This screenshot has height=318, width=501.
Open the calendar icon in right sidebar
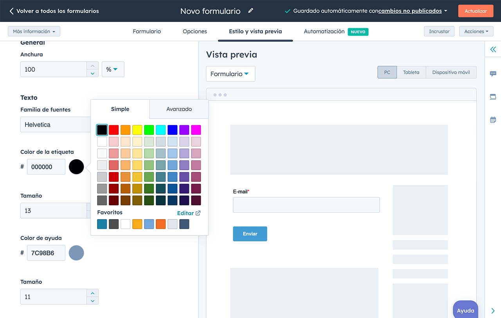(493, 120)
